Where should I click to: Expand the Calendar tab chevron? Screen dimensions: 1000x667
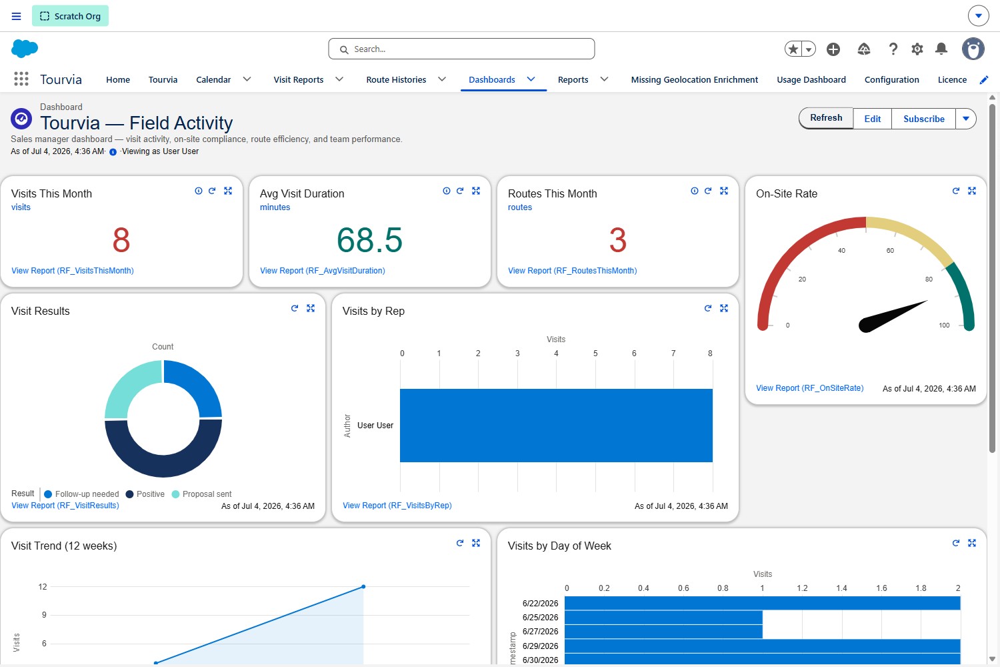click(247, 79)
